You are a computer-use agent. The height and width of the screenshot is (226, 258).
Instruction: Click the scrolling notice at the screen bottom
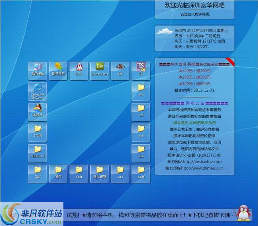point(150,215)
